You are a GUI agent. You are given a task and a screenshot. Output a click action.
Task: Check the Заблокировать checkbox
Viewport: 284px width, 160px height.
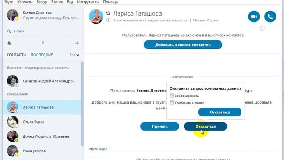[x=171, y=96]
